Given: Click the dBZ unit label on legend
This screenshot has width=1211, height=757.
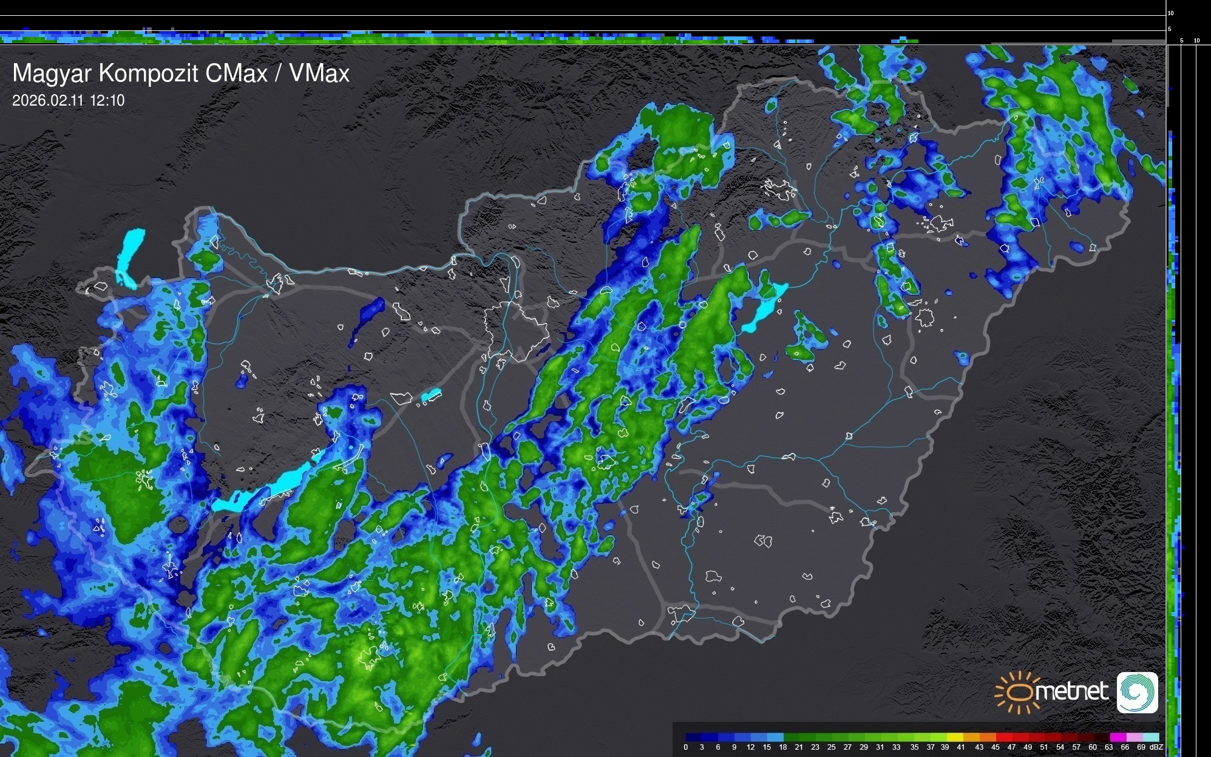Looking at the screenshot, I should point(1156,747).
